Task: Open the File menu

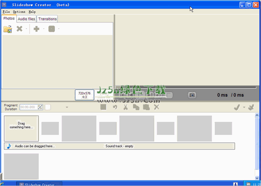Action: (x=6, y=12)
